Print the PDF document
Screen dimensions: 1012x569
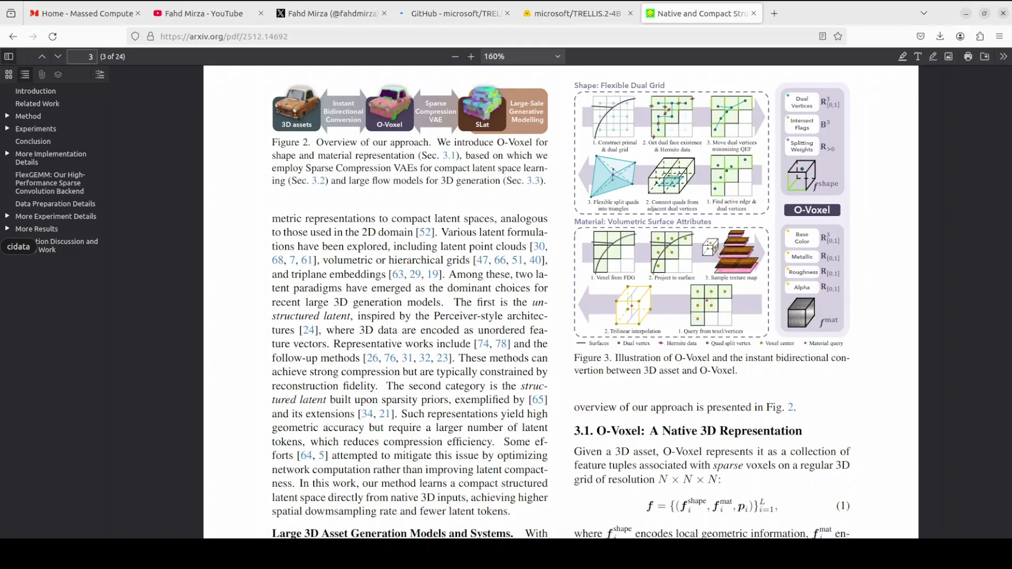pyautogui.click(x=968, y=56)
